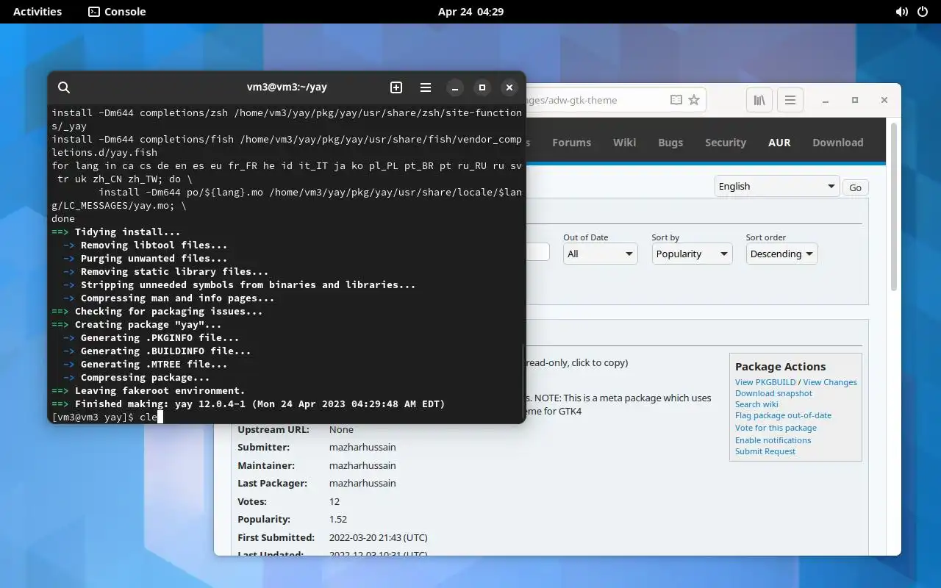Image resolution: width=941 pixels, height=588 pixels.
Task: Open the Console app menu in top bar
Action: point(117,12)
